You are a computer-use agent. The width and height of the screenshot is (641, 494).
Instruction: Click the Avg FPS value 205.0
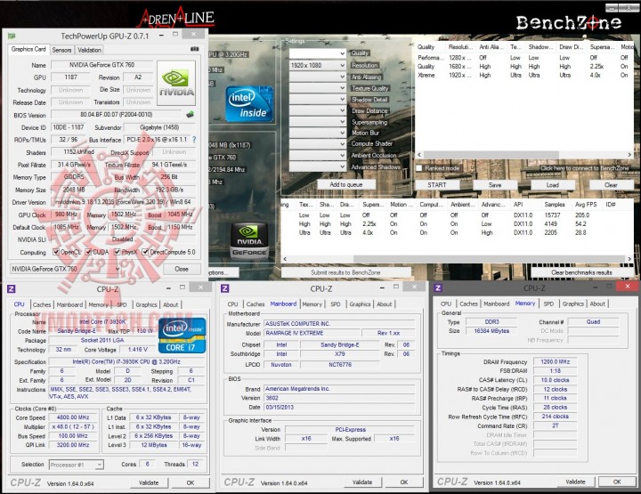click(582, 215)
